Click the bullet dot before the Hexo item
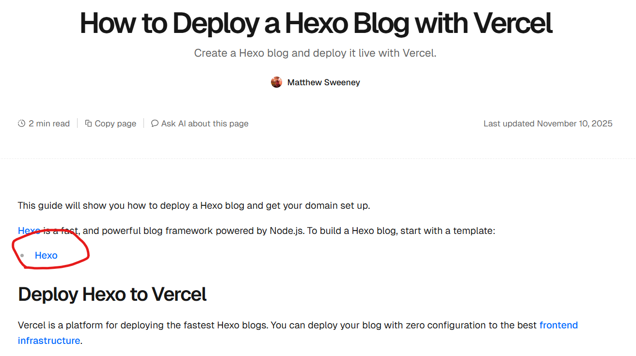 [x=22, y=255]
